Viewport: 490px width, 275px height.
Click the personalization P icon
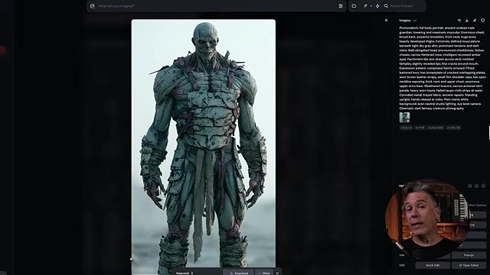366,6
